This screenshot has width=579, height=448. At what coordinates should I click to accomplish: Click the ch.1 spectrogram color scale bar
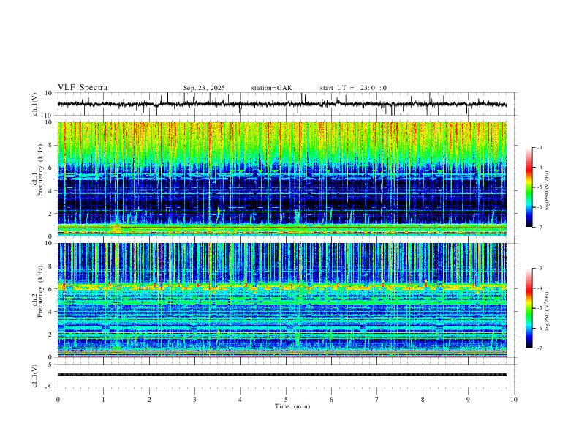(x=529, y=187)
